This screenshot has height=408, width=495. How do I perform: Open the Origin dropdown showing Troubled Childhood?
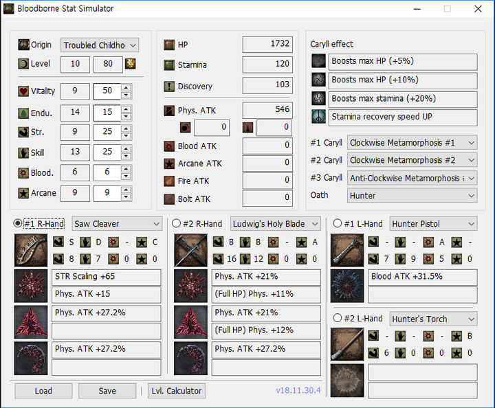click(x=100, y=45)
